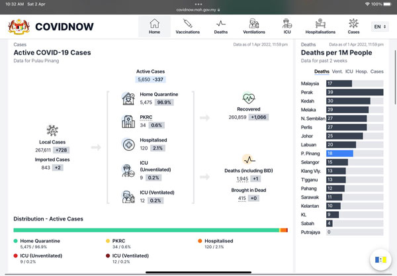
Task: Click the COVIDNOW site title
Action: (64, 26)
